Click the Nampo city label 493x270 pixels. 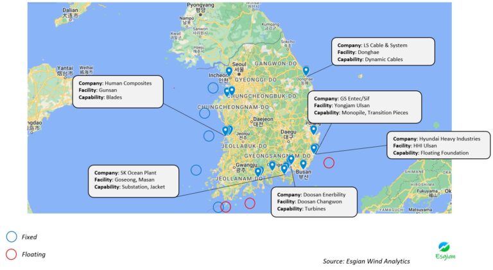coord(187,21)
